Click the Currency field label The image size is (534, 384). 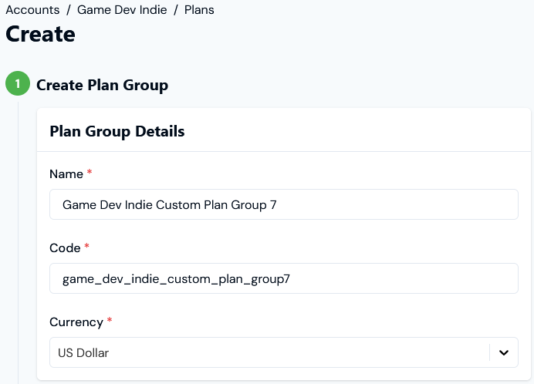(x=76, y=322)
